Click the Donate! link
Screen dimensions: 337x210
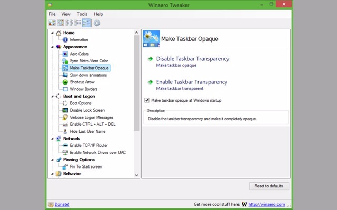(x=62, y=204)
